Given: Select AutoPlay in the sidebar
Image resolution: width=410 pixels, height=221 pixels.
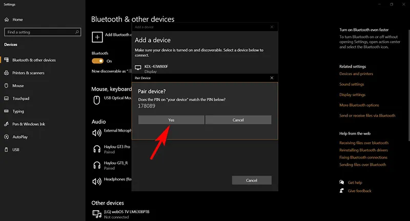Looking at the screenshot, I should pos(19,137).
